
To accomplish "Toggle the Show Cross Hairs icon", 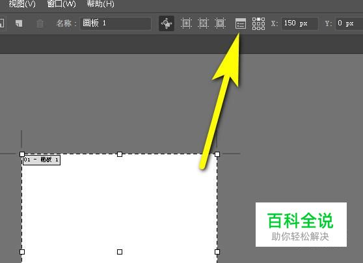I will click(x=203, y=23).
